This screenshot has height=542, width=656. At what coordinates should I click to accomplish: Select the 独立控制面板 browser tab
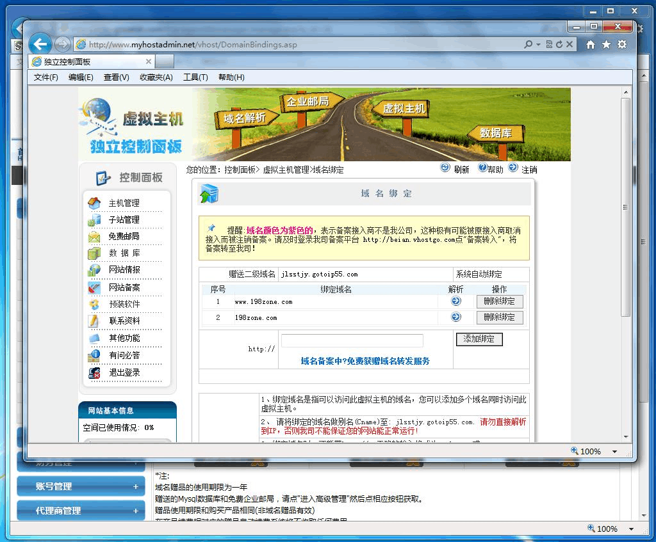90,61
